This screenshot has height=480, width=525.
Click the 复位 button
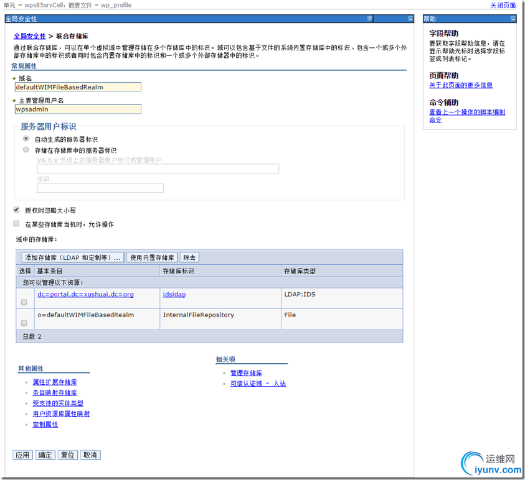pos(68,455)
